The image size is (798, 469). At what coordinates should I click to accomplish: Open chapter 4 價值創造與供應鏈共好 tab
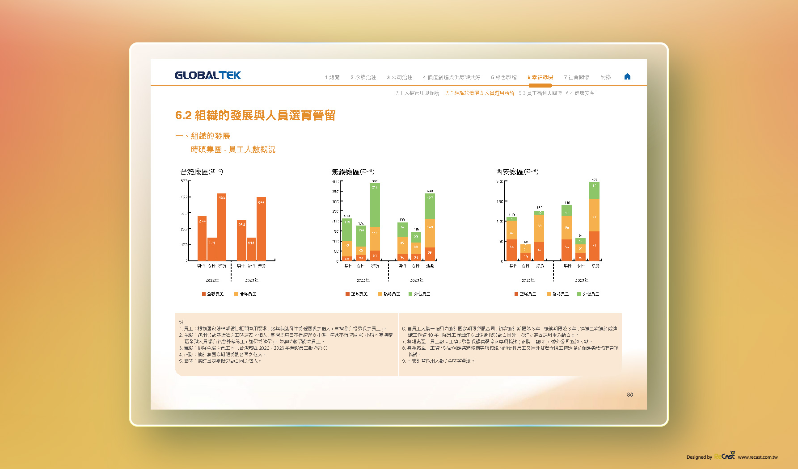452,77
